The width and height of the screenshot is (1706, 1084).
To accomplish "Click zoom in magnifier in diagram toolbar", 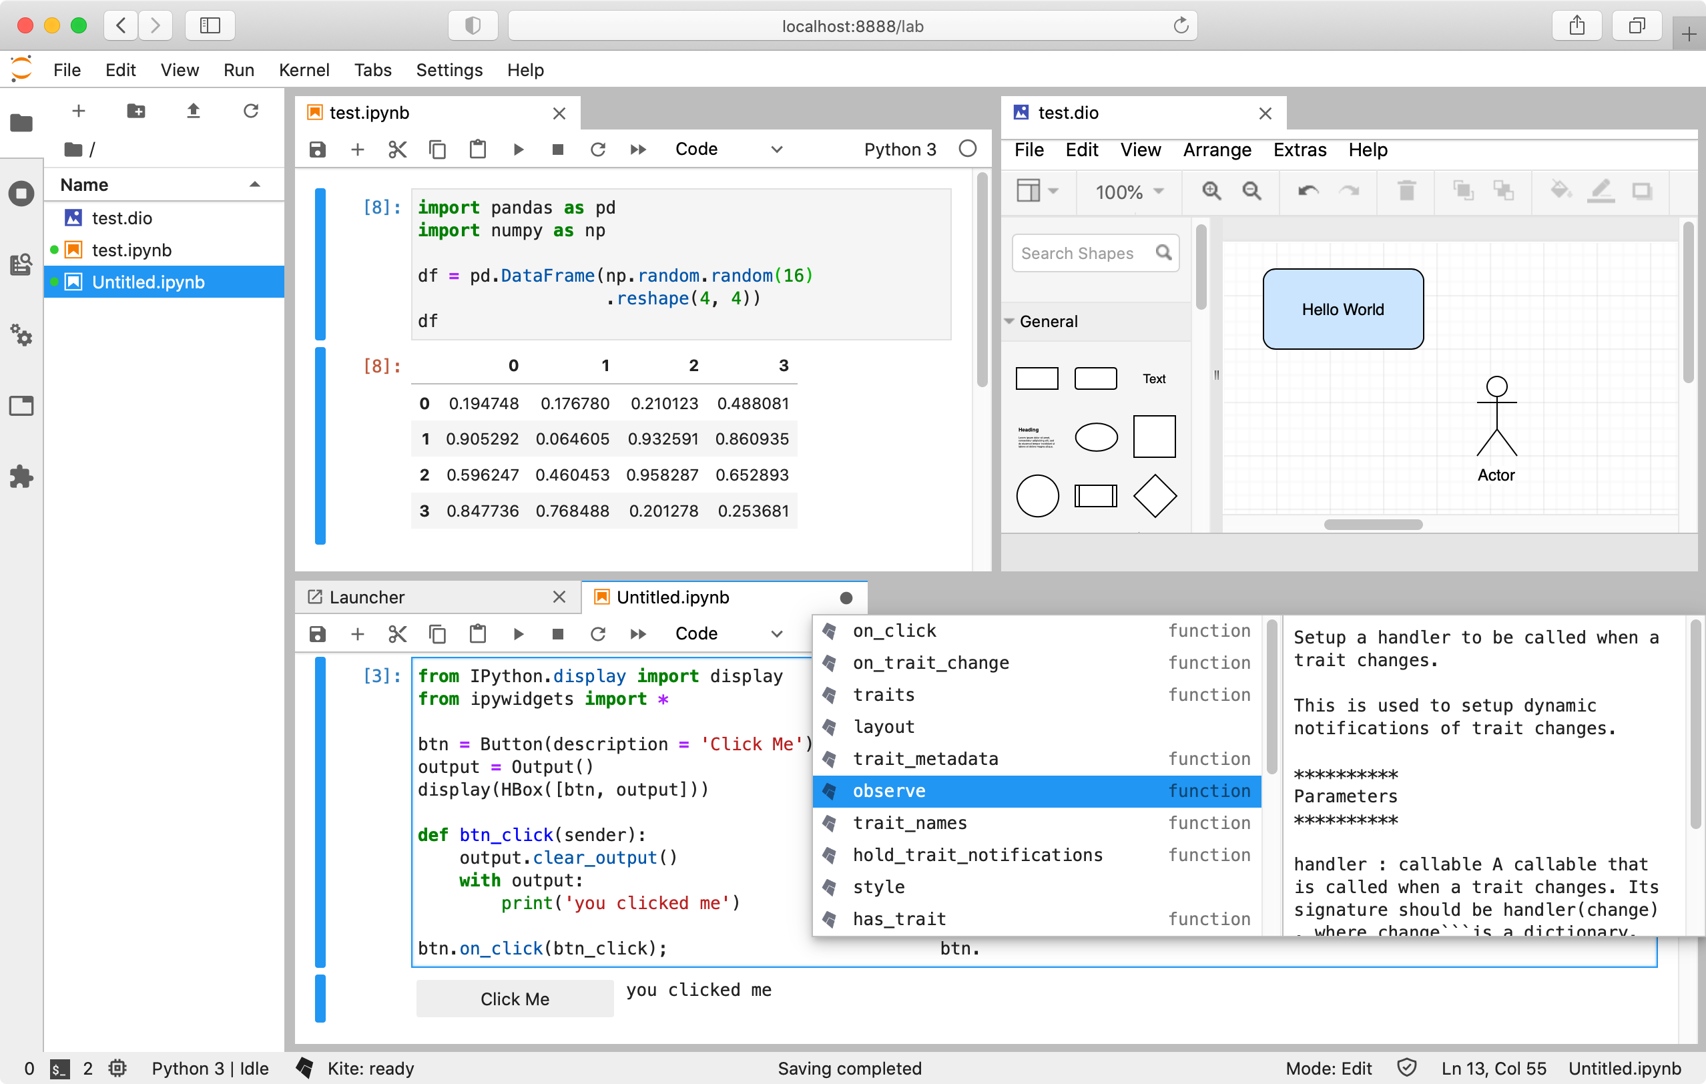I will coord(1211,192).
